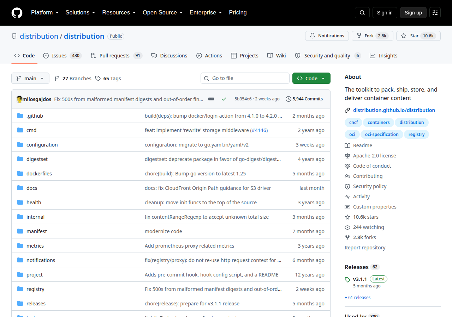
Task: Open the appearance settings icon button
Action: [x=435, y=13]
